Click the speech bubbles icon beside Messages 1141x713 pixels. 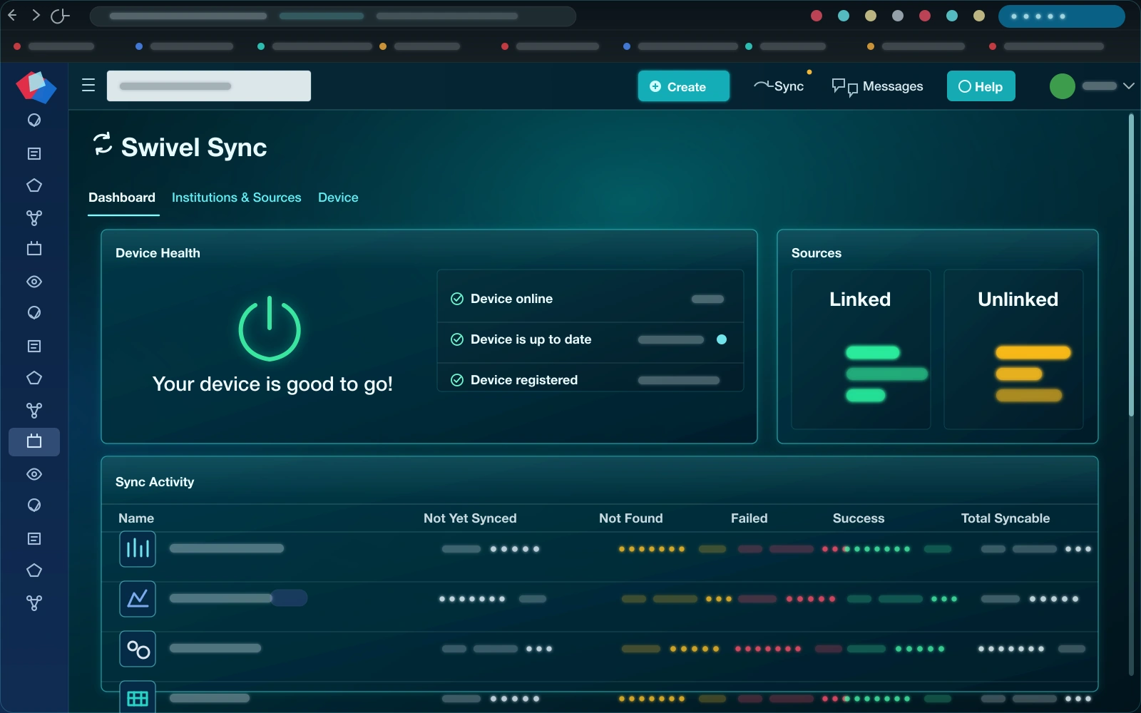point(844,87)
